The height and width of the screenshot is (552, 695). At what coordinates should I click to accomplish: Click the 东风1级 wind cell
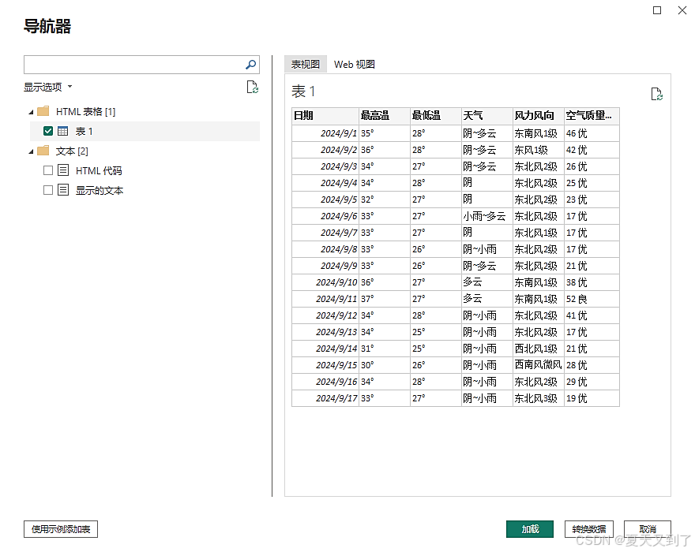539,150
